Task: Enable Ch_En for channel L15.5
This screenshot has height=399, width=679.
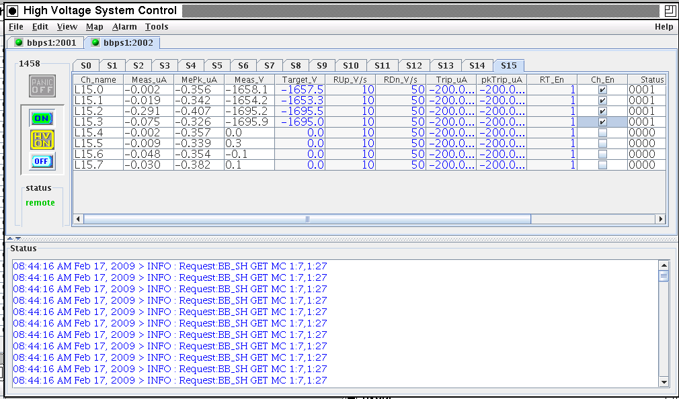Action: 602,143
